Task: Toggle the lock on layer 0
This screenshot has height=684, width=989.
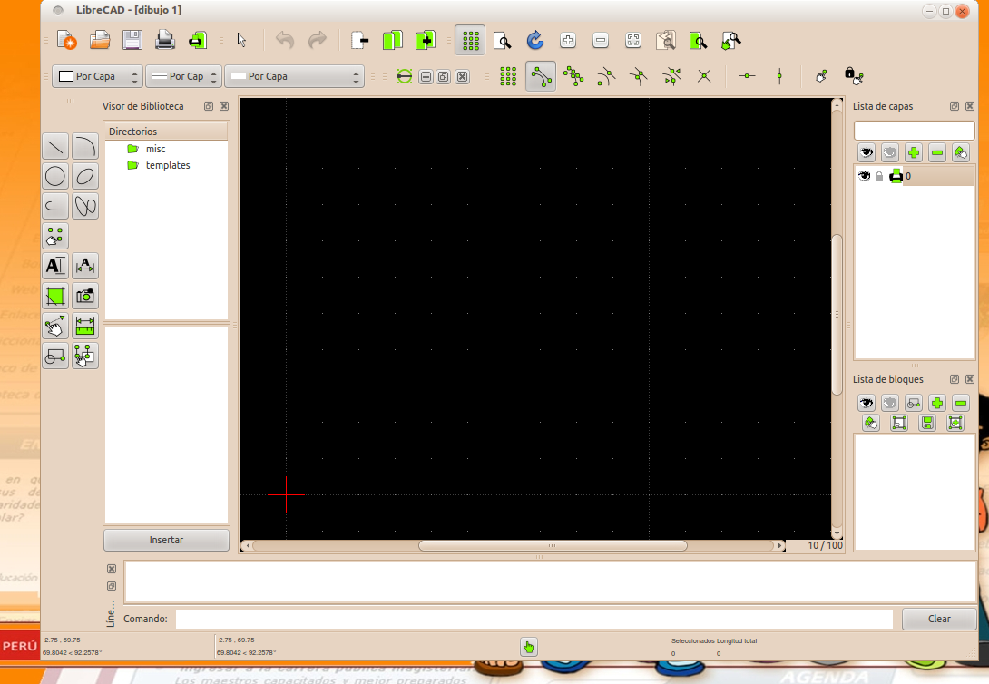Action: point(879,177)
